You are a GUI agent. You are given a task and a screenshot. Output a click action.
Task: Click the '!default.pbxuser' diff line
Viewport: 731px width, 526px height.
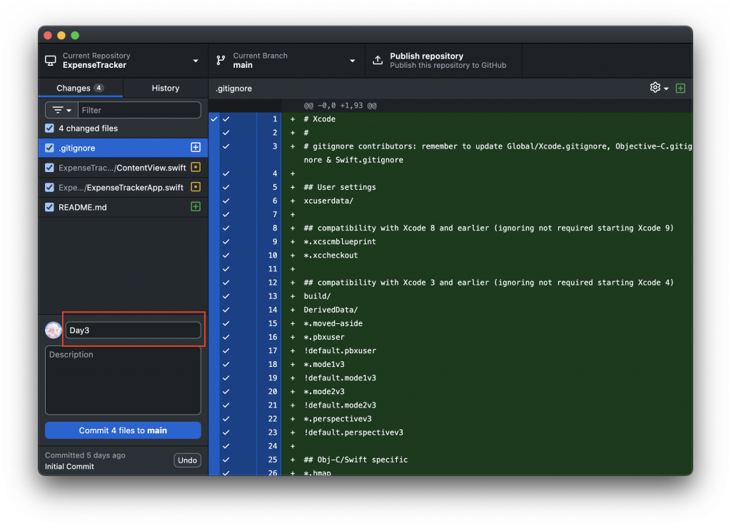point(340,351)
